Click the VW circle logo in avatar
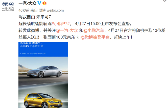This screenshot has width=167, height=108. pyautogui.click(x=12, y=4)
